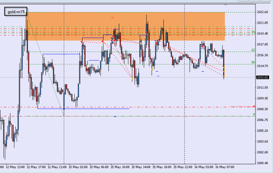The image size is (273, 173).
Task: Click time axis label 15 May 06:00
Action: click(x=99, y=167)
